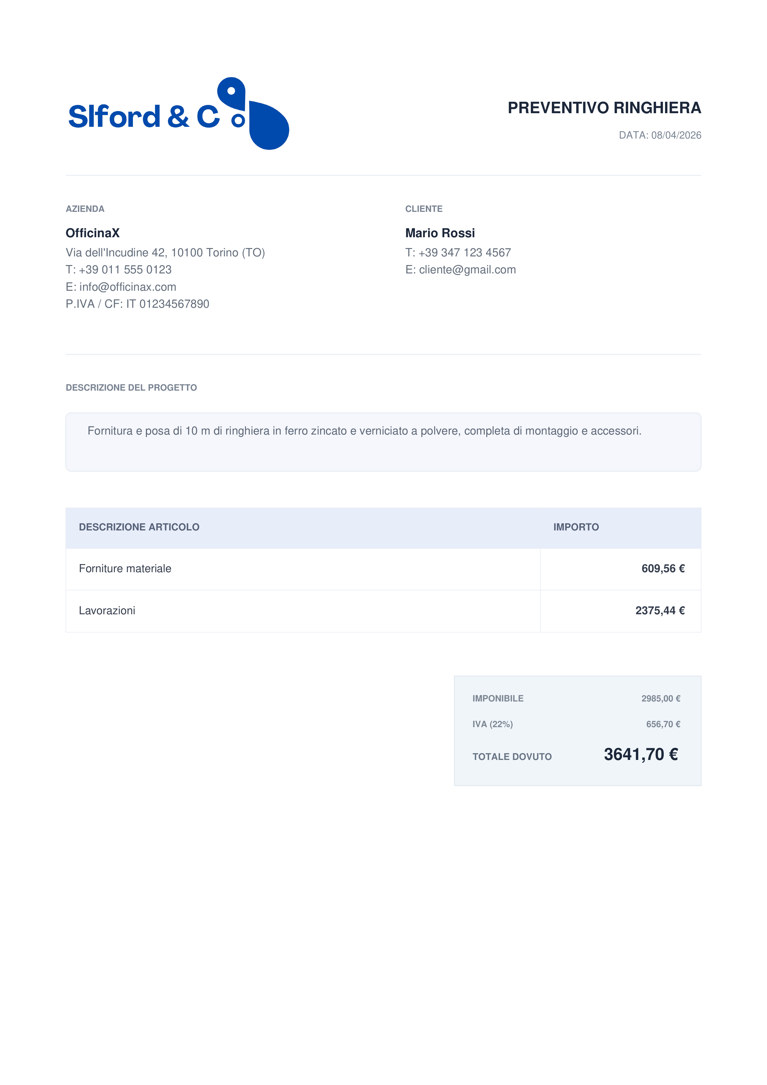
Task: Select the date 08/04/2026
Action: (x=676, y=135)
